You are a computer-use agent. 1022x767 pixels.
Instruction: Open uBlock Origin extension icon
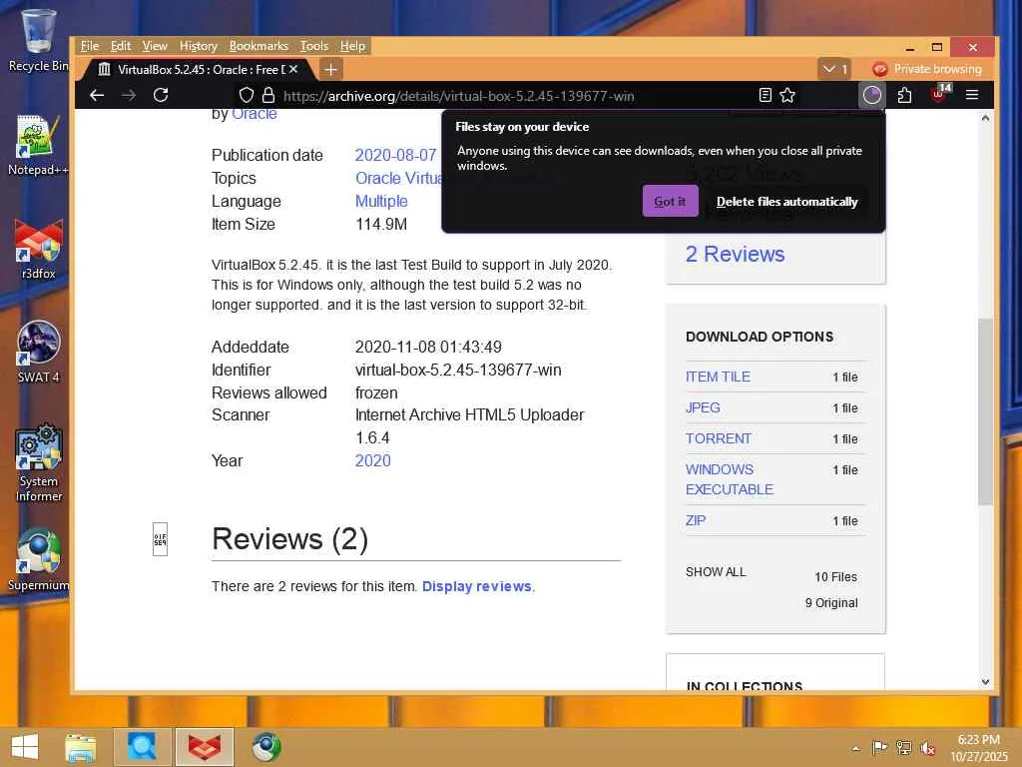(x=938, y=94)
